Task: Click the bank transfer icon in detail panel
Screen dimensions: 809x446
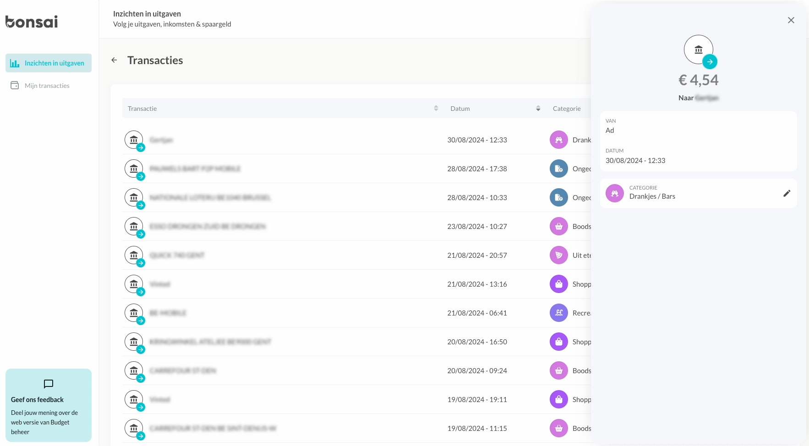Action: pyautogui.click(x=699, y=49)
